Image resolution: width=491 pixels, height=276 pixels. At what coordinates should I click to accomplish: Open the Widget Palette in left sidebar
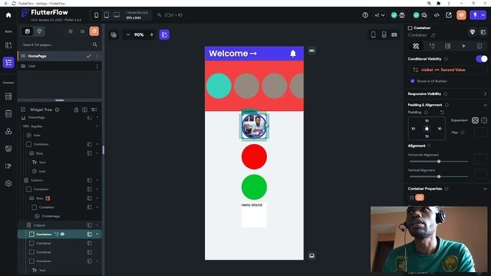coord(8,45)
